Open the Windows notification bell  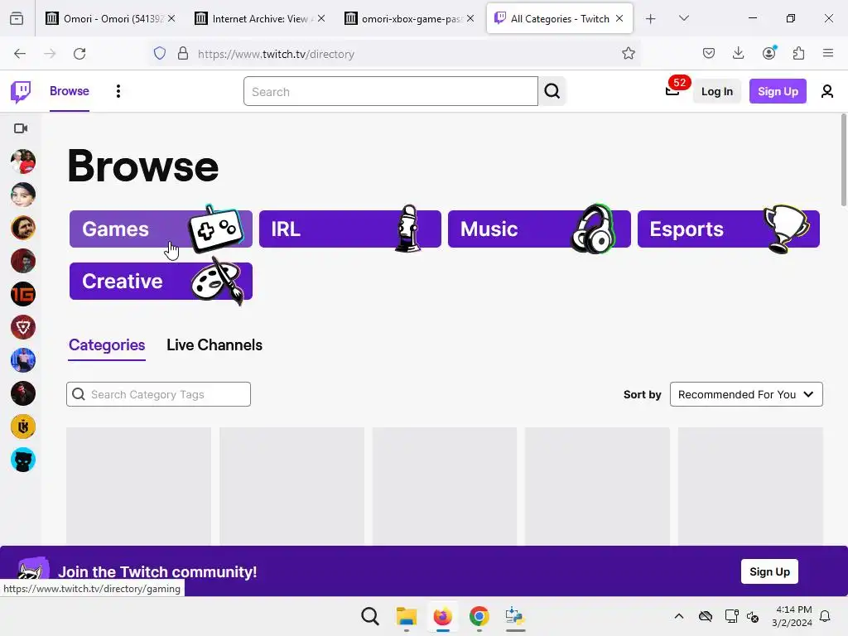point(825,616)
